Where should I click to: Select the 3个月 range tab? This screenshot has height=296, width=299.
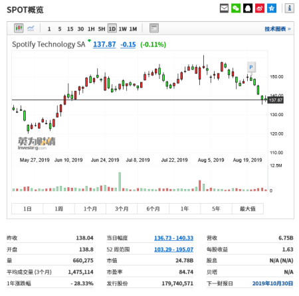click(122, 208)
